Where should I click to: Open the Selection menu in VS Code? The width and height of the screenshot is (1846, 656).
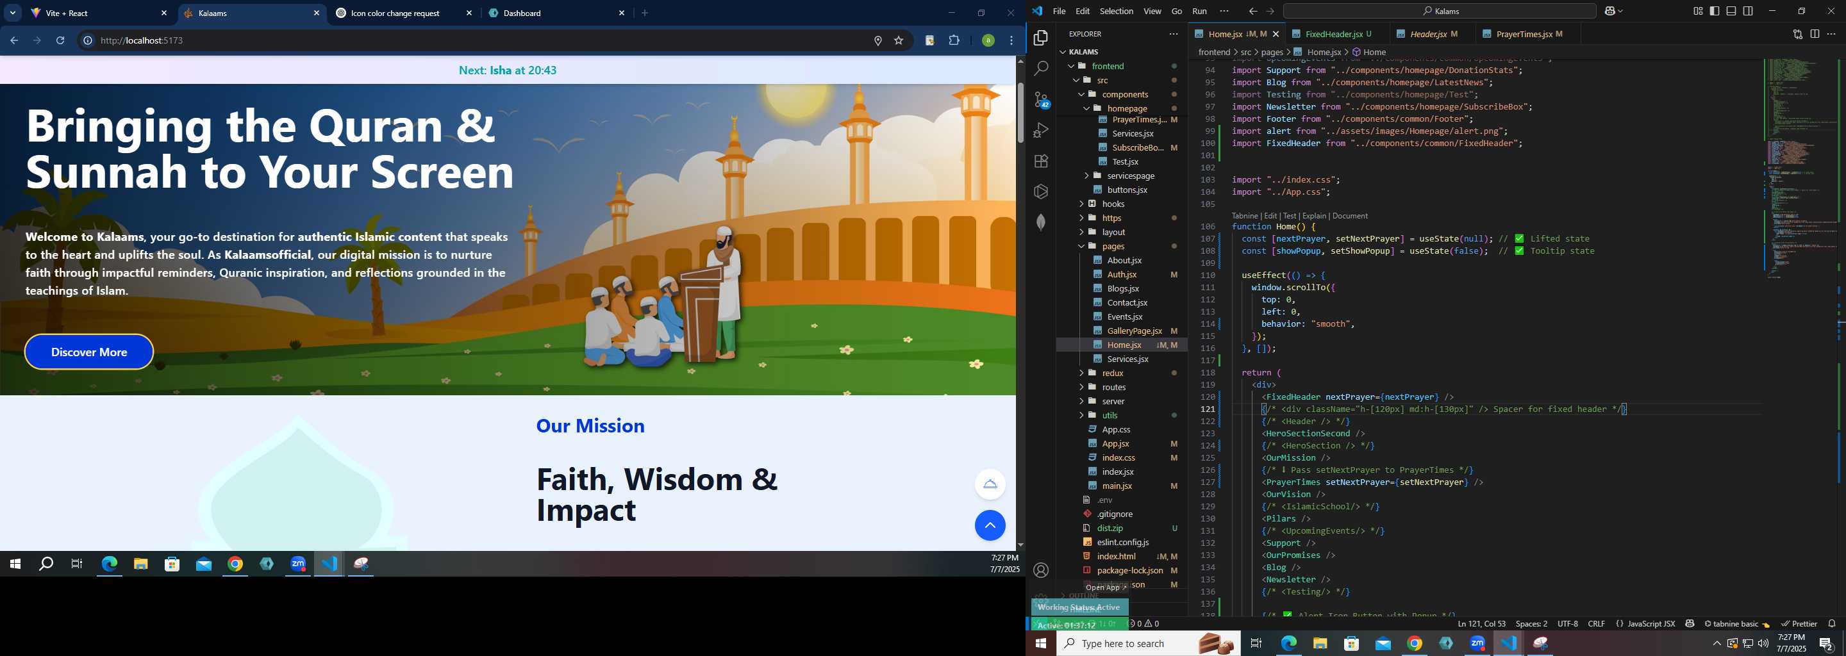pos(1117,11)
